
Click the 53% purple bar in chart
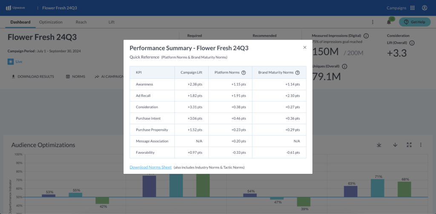pos(49,196)
